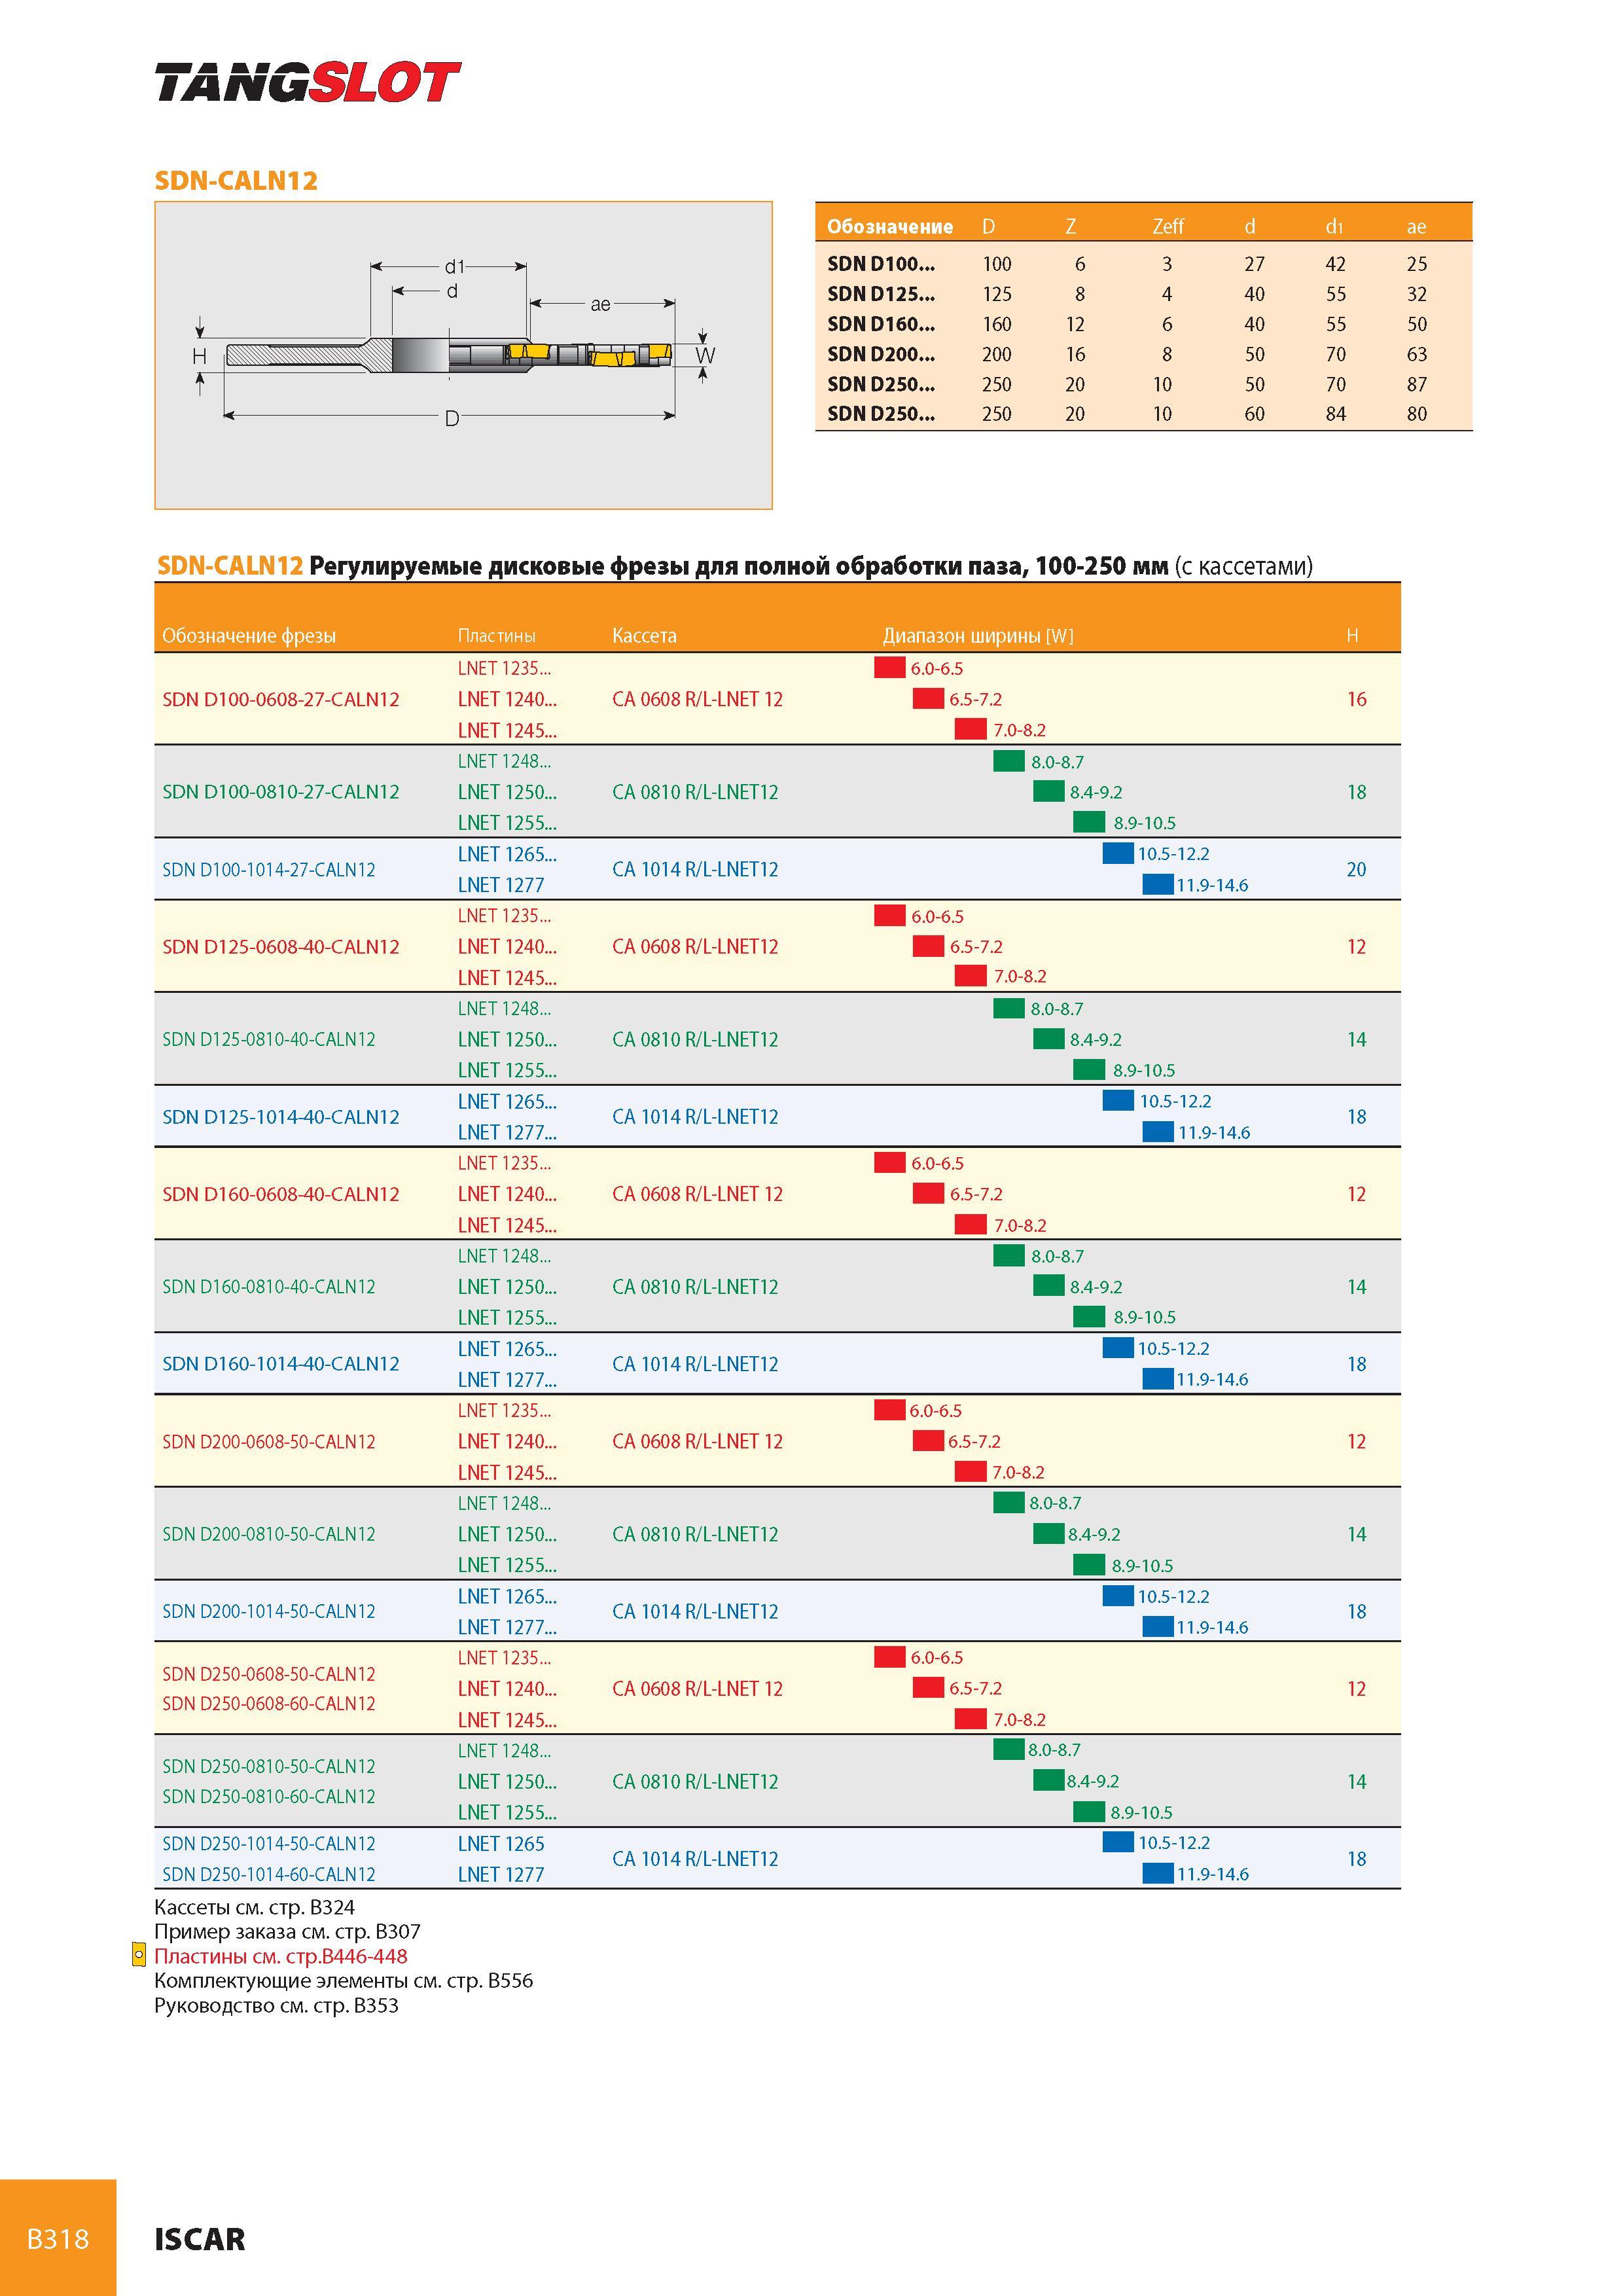Click green 8.9-10.5 swatch in D200-0810 row
This screenshot has height=2296, width=1623.
pyautogui.click(x=1089, y=1564)
